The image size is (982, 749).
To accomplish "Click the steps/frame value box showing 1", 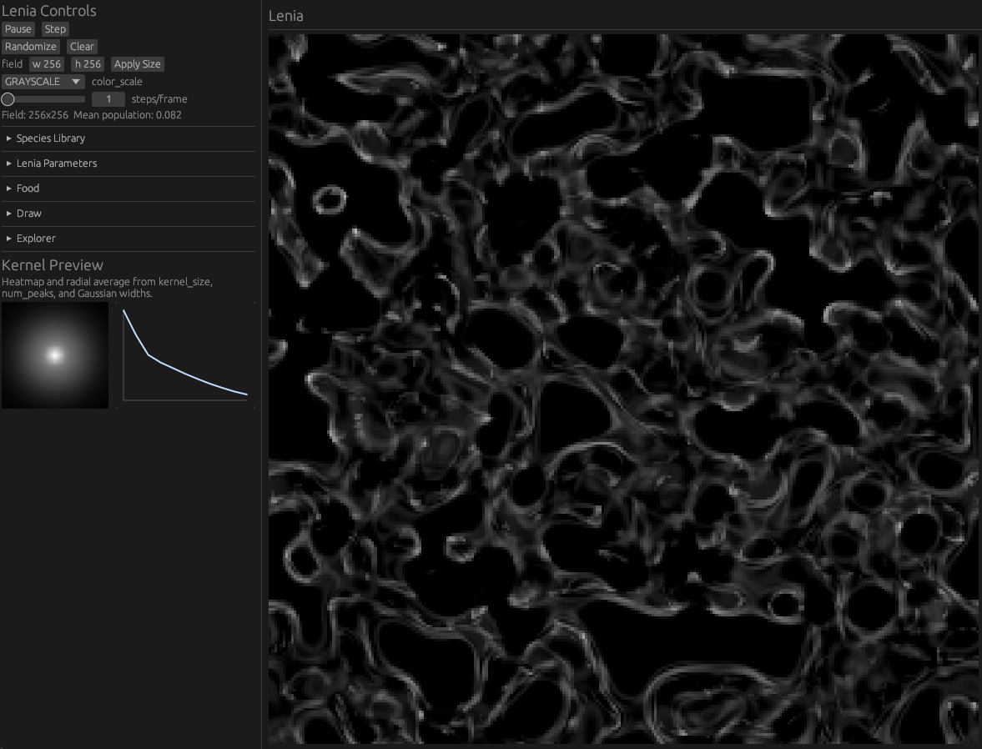I will (108, 99).
